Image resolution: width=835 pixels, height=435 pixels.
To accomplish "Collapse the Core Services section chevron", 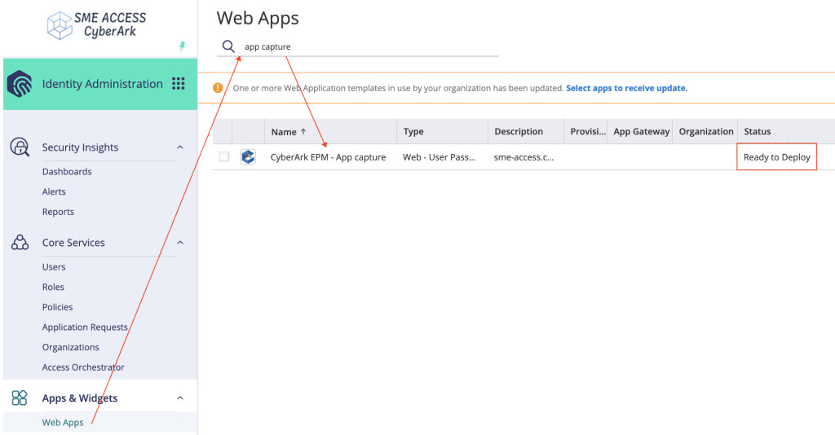I will 180,243.
